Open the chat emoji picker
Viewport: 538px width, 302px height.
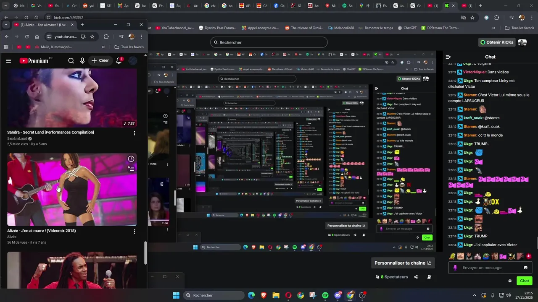coord(525,268)
